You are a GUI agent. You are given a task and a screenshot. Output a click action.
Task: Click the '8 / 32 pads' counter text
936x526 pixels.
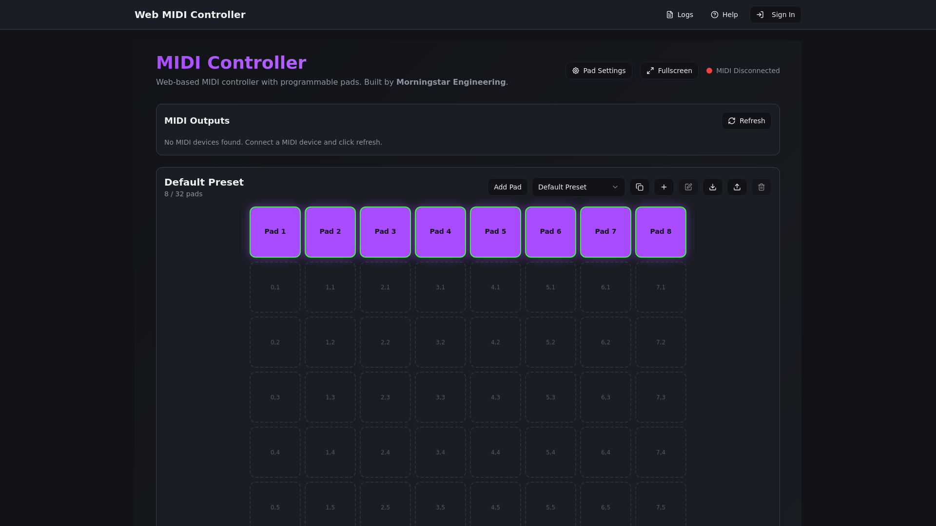point(183,194)
